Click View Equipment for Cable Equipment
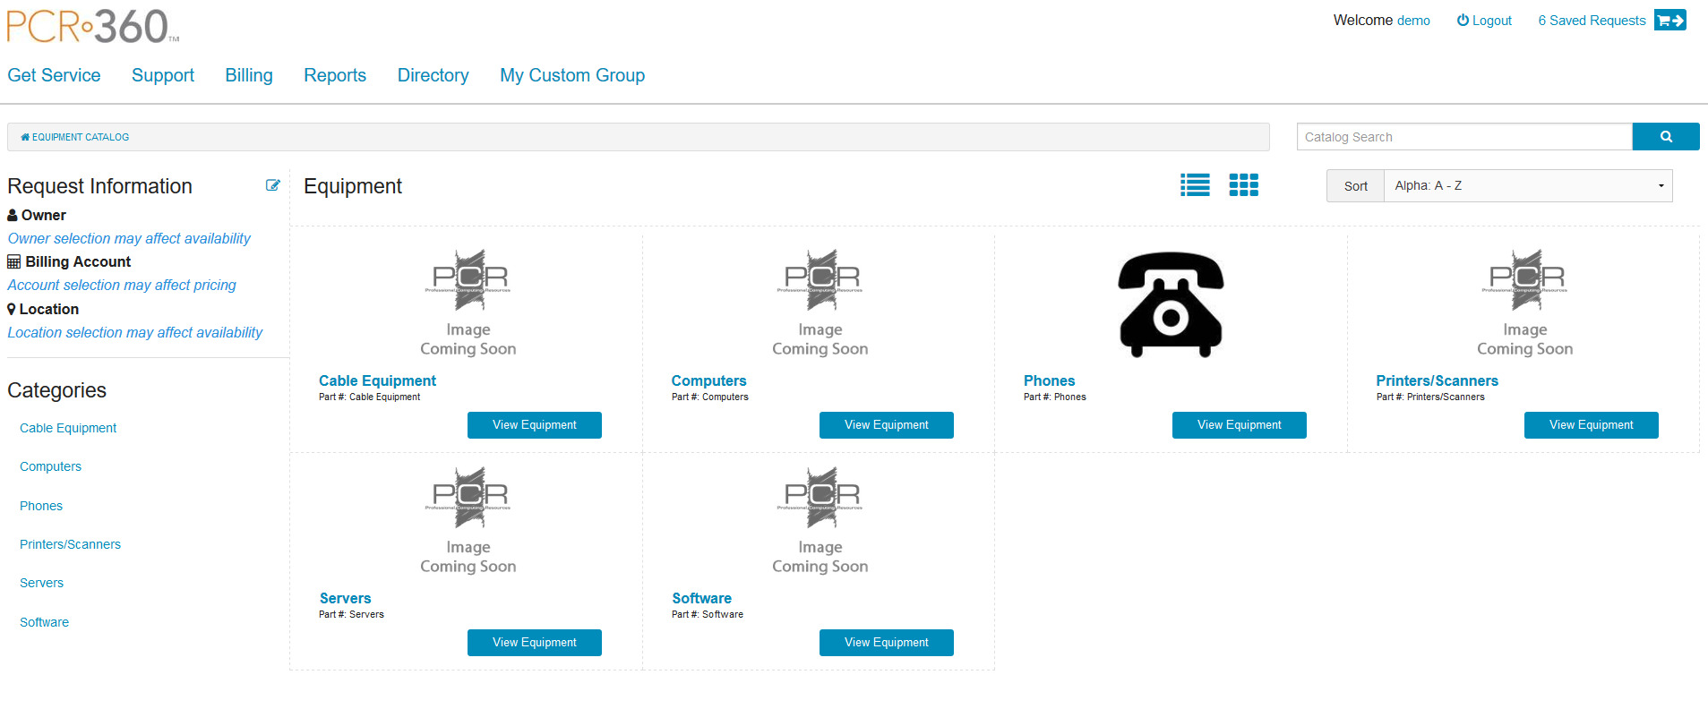This screenshot has height=726, width=1708. tap(534, 425)
